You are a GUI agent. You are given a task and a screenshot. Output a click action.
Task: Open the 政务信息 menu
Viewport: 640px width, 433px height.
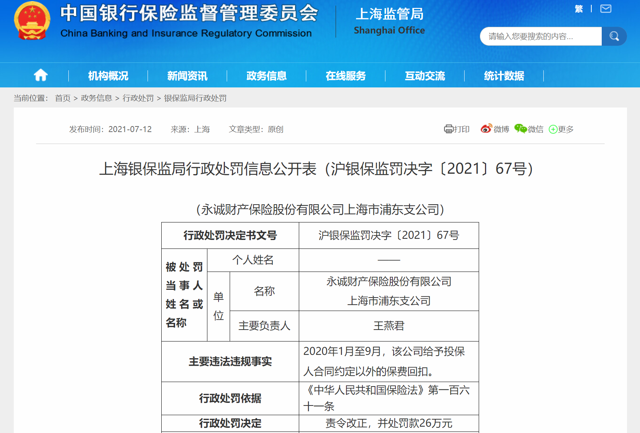click(x=266, y=76)
